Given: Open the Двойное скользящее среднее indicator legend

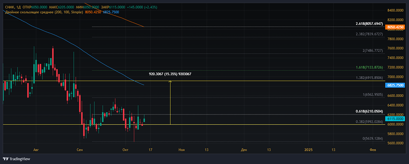Looking at the screenshot, I should click(44, 12).
